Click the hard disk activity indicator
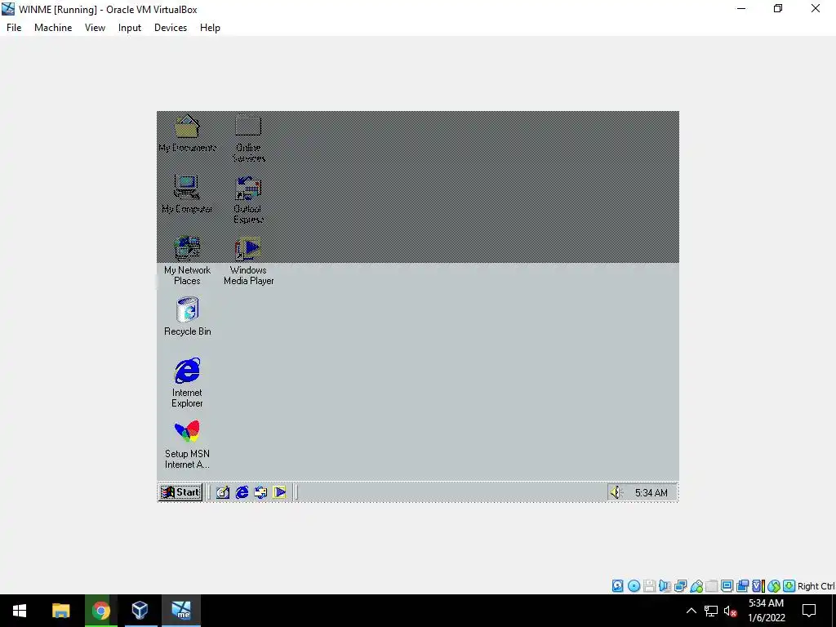Viewport: 836px width, 627px height. click(x=617, y=586)
